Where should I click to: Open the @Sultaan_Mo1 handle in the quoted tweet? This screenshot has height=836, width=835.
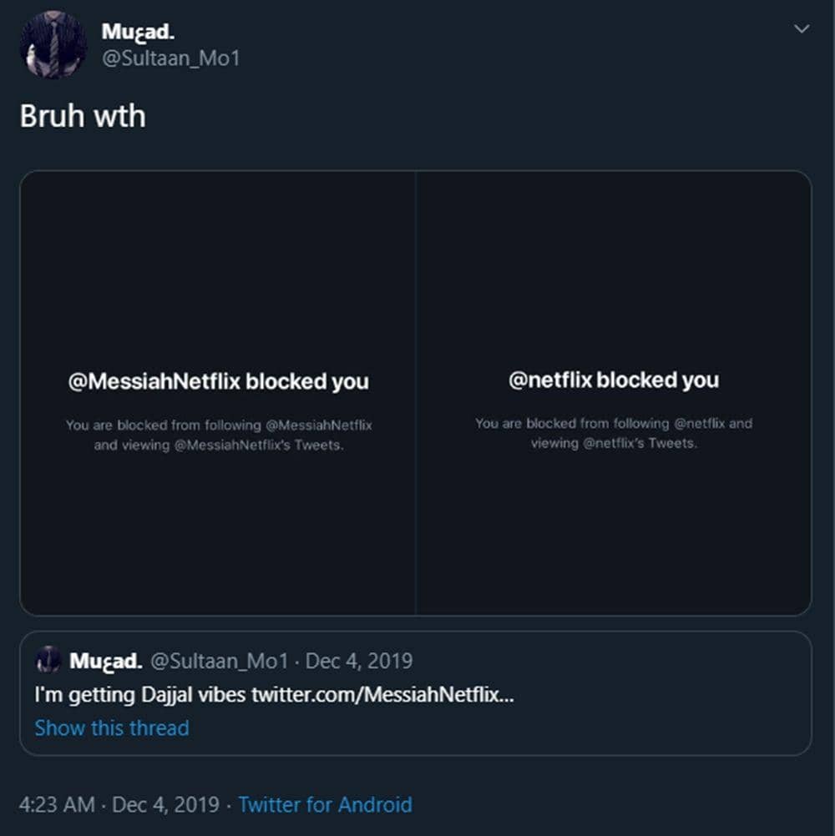[219, 662]
